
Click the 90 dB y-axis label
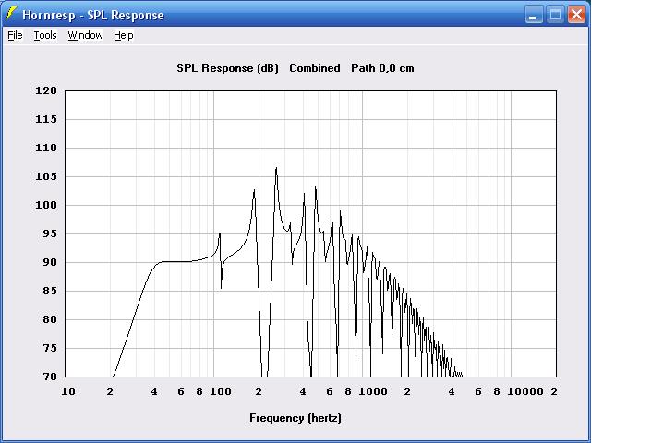pos(50,262)
